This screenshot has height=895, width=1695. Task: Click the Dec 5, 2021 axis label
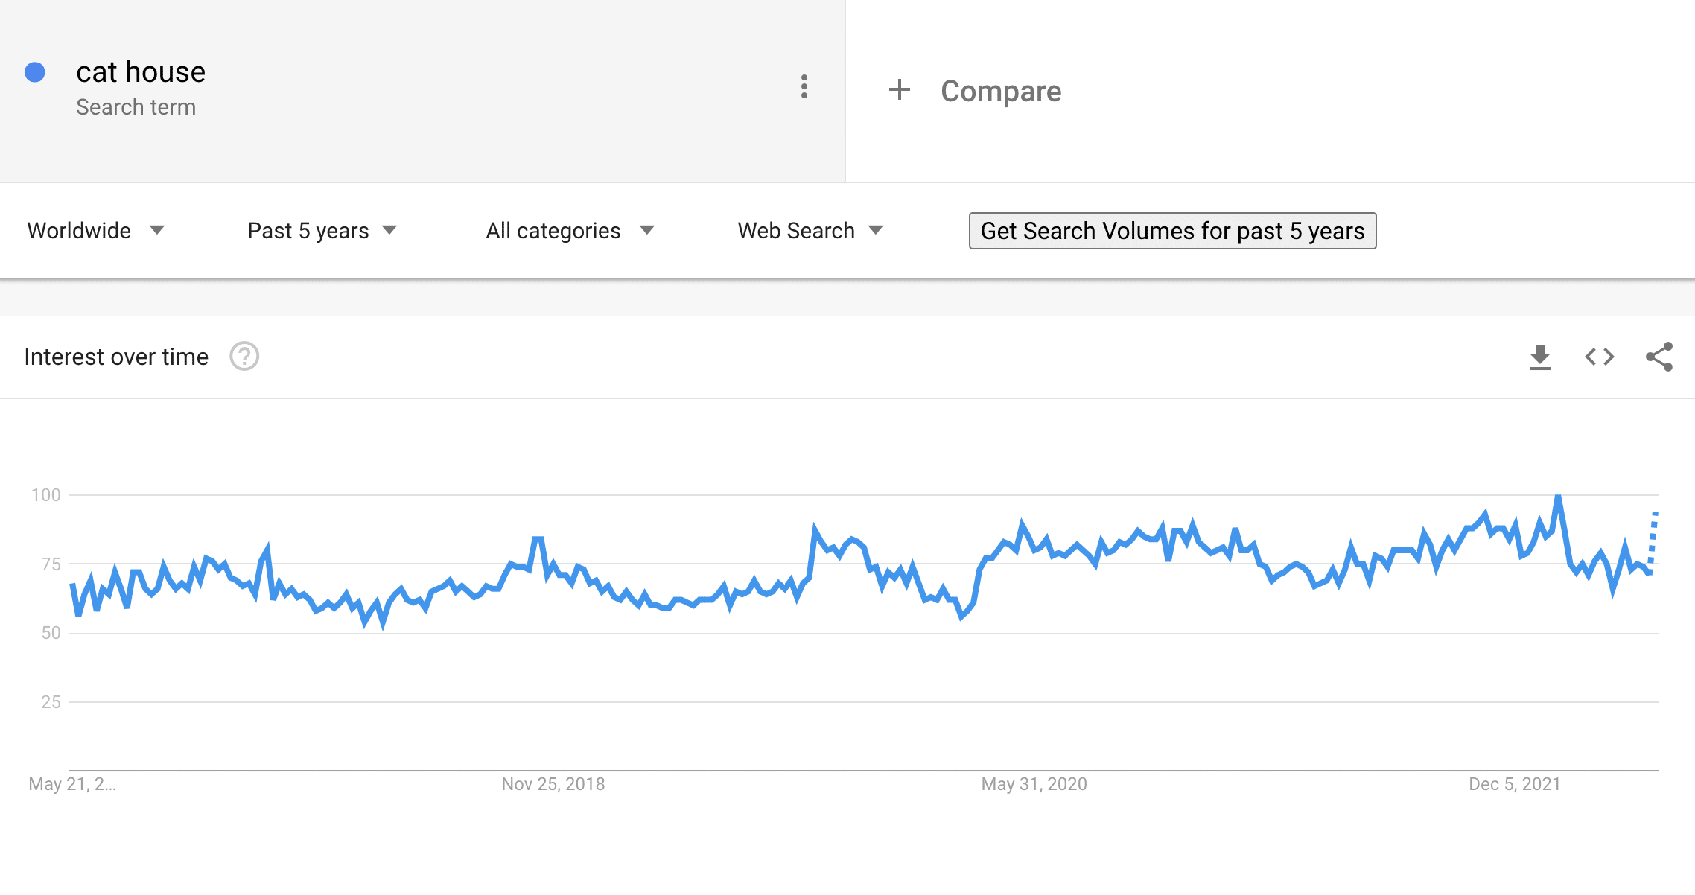point(1514,784)
